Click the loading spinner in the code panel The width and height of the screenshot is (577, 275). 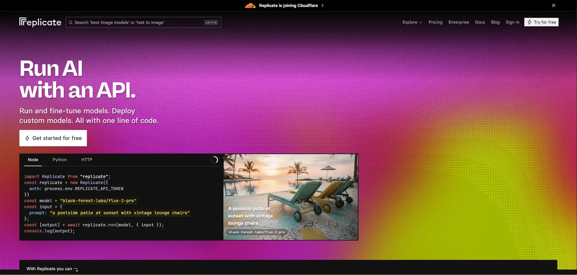[x=214, y=160]
